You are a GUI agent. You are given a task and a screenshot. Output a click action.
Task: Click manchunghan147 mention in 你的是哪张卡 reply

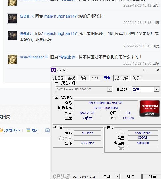[61, 16]
